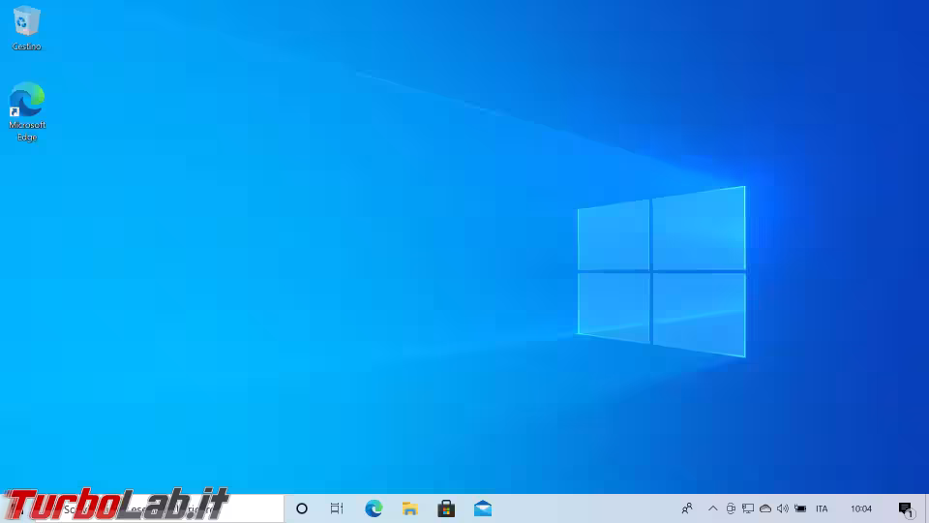929x523 pixels.
Task: Open Microsoft Store from the taskbar
Action: tap(446, 508)
